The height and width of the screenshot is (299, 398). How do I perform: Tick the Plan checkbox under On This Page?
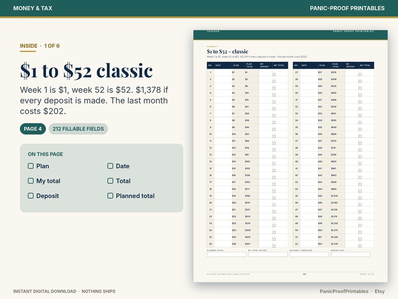click(x=31, y=166)
